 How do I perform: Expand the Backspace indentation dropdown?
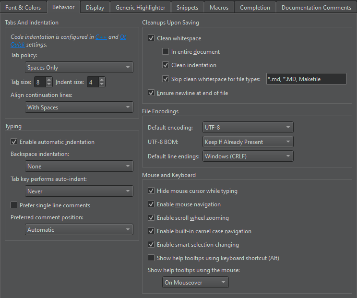tap(79, 167)
